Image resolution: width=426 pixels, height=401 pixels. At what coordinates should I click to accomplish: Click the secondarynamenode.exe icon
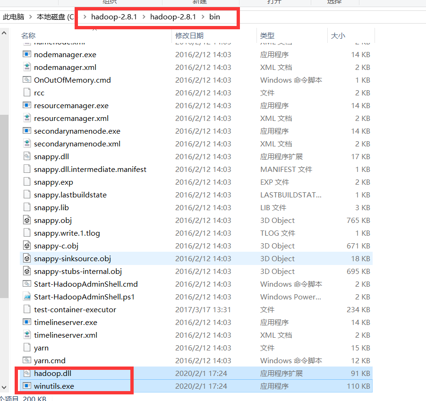click(x=27, y=131)
